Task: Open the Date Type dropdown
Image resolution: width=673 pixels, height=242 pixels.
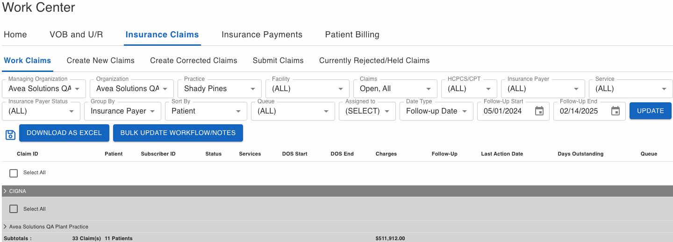Action: [x=437, y=111]
